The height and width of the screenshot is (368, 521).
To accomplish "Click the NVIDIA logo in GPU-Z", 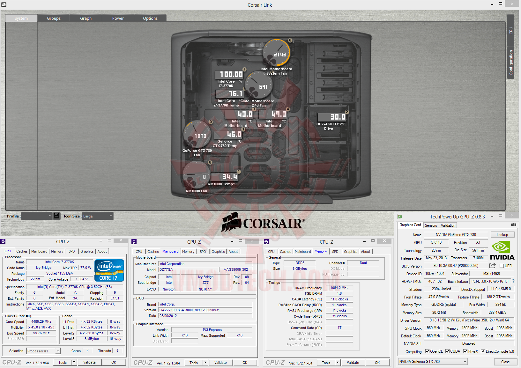I will [x=502, y=251].
